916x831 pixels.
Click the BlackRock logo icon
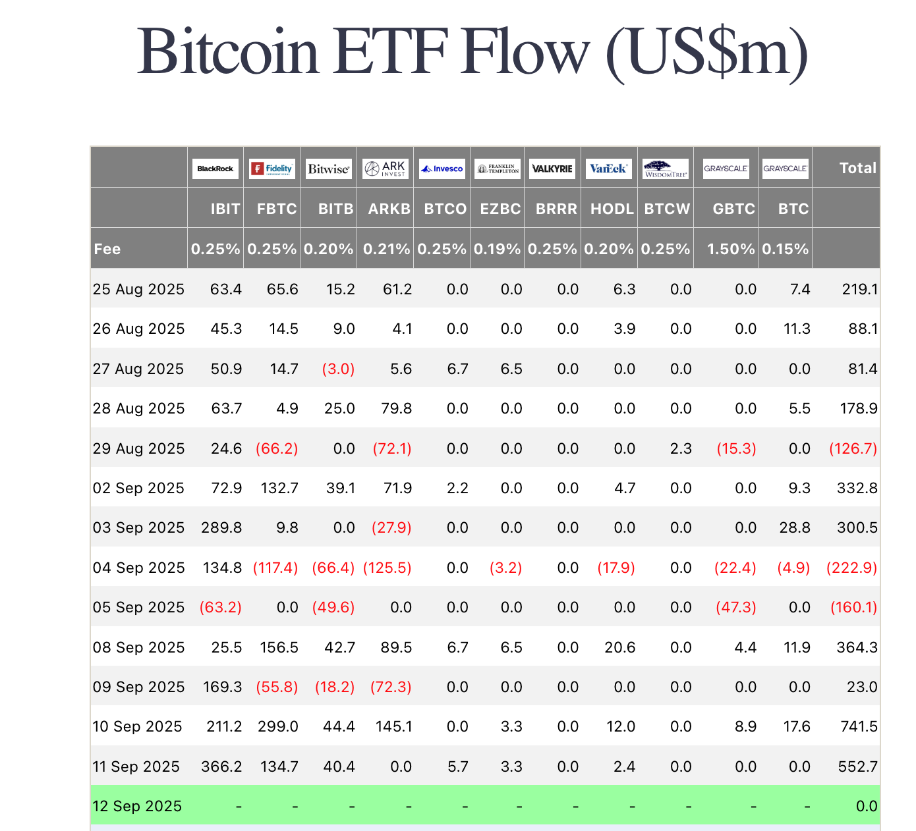pyautogui.click(x=215, y=169)
